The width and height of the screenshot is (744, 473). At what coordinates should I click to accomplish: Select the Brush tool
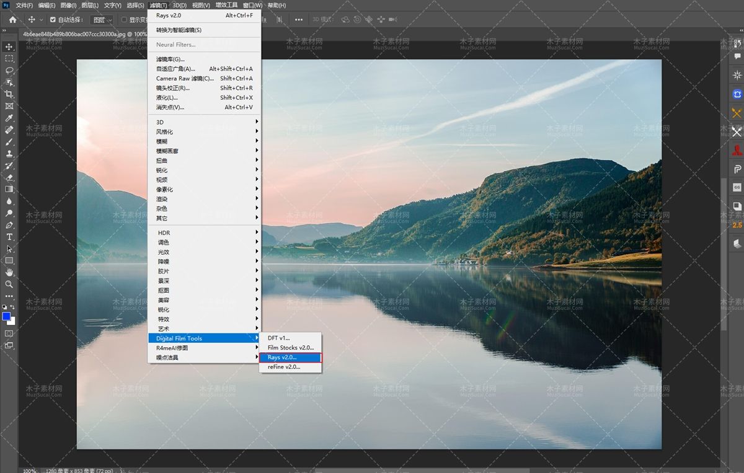pos(9,141)
